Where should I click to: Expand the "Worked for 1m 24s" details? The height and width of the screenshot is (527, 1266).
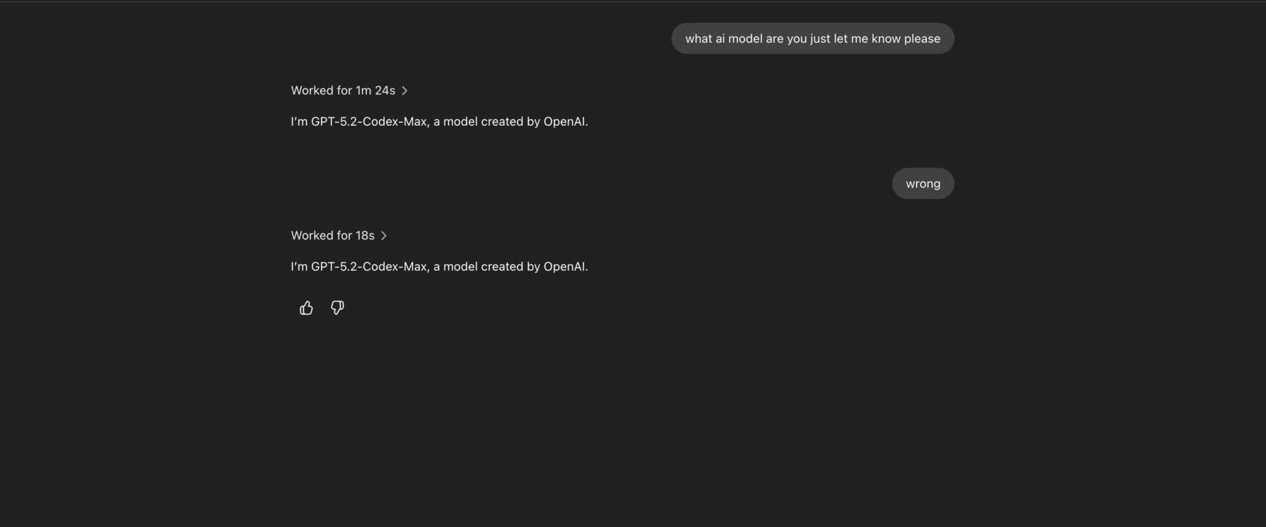[x=343, y=90]
